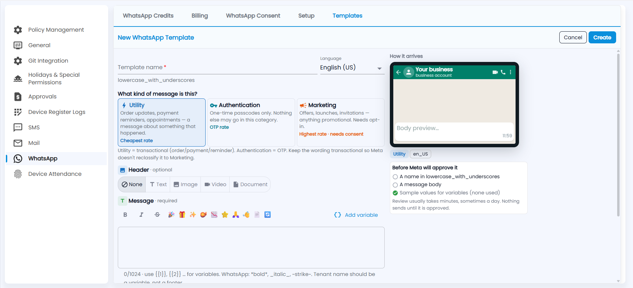The height and width of the screenshot is (288, 633).
Task: Open the SMS settings page
Action: coord(56,128)
